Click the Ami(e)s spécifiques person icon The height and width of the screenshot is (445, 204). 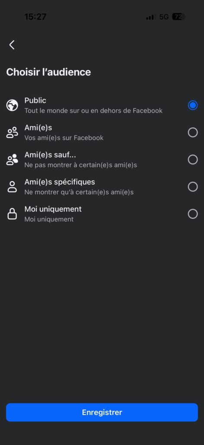coord(12,187)
